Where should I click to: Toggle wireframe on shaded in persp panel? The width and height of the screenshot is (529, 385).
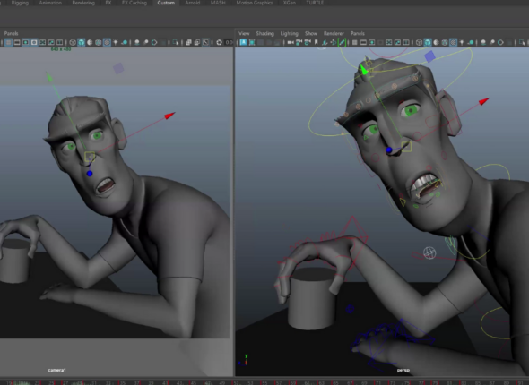click(x=445, y=42)
